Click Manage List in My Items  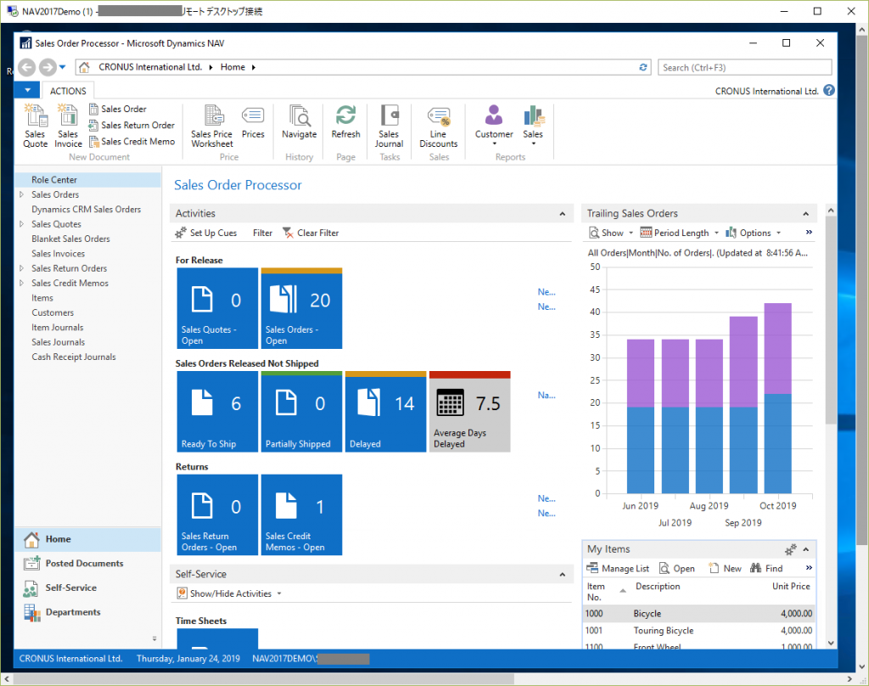coord(618,569)
